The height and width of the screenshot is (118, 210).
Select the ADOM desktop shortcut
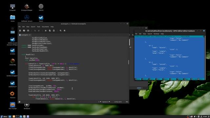click(x=12, y=41)
